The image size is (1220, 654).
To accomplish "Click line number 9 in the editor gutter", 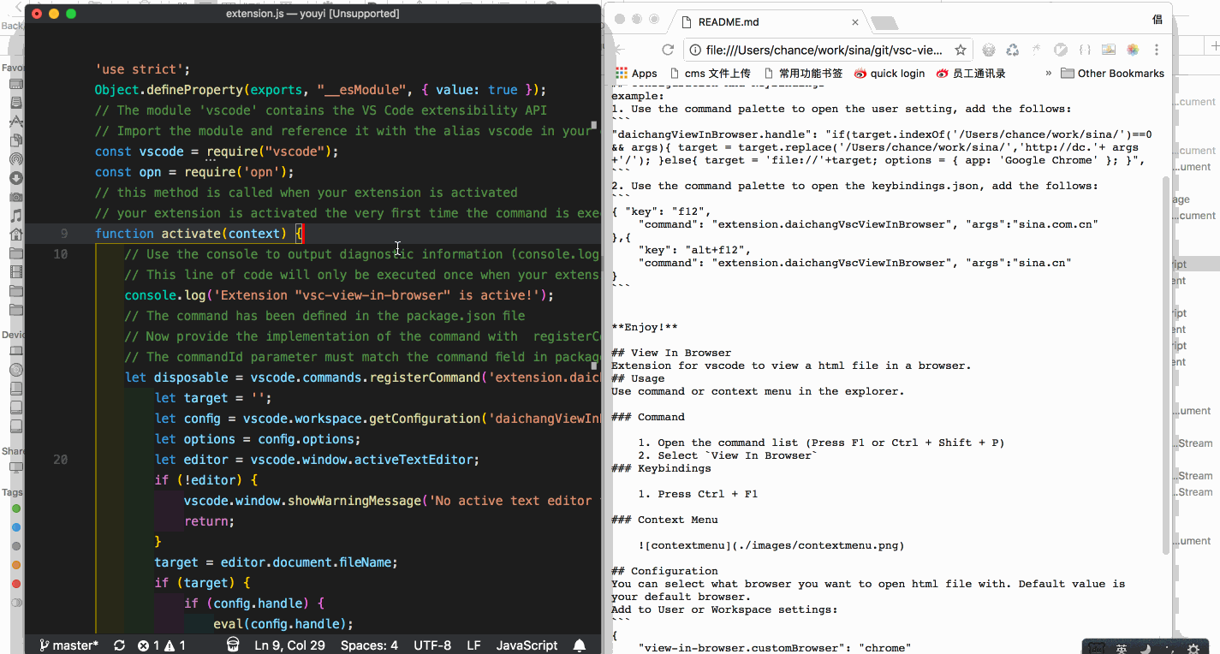I will click(x=65, y=234).
